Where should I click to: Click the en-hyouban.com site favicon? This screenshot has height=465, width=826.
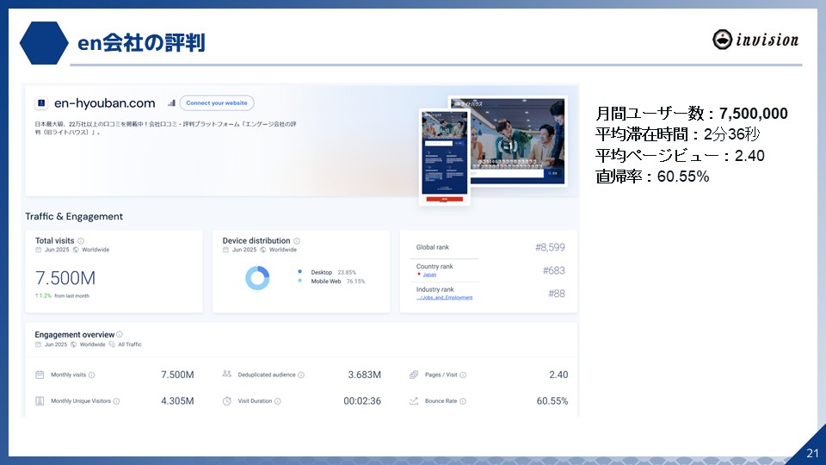[41, 102]
